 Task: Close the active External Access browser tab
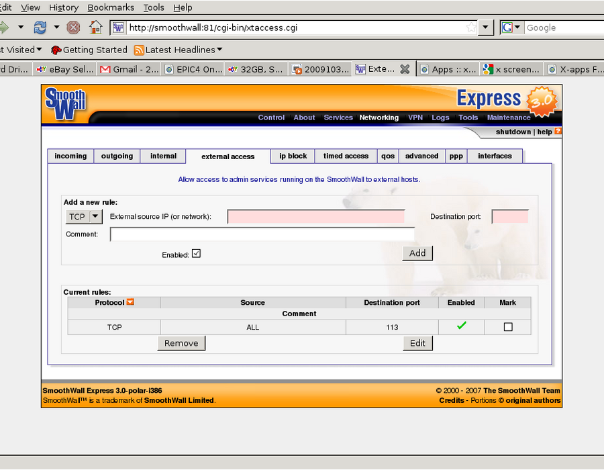tap(405, 69)
